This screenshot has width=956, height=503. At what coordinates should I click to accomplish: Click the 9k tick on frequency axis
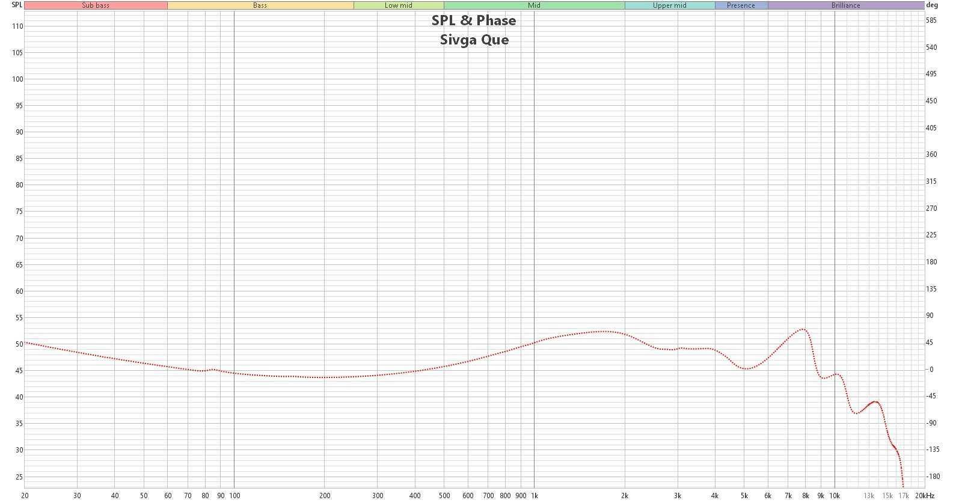tap(821, 496)
